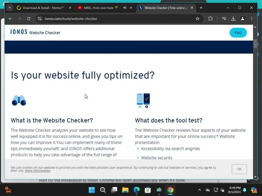Open Task View on the taskbar
The image size is (262, 196).
pos(114,190)
